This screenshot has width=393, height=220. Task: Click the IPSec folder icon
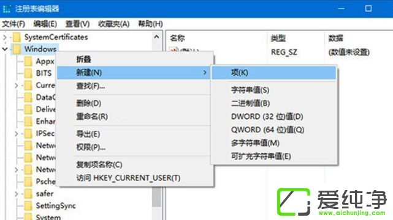28,133
